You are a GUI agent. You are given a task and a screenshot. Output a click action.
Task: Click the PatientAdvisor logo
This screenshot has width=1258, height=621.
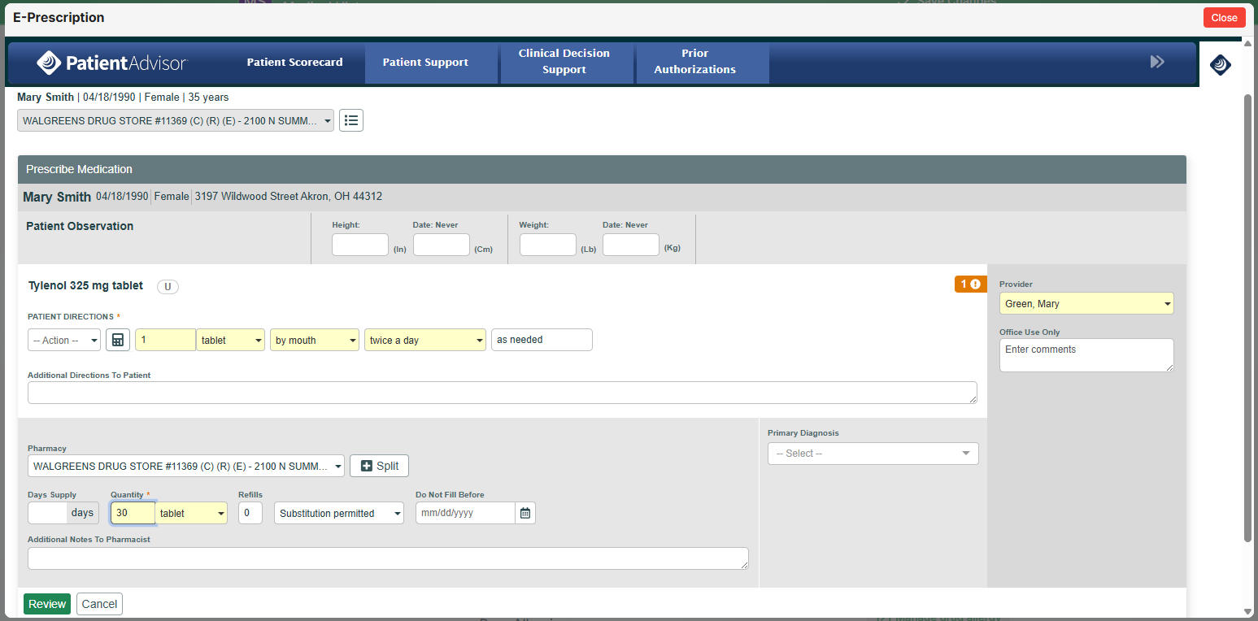111,61
